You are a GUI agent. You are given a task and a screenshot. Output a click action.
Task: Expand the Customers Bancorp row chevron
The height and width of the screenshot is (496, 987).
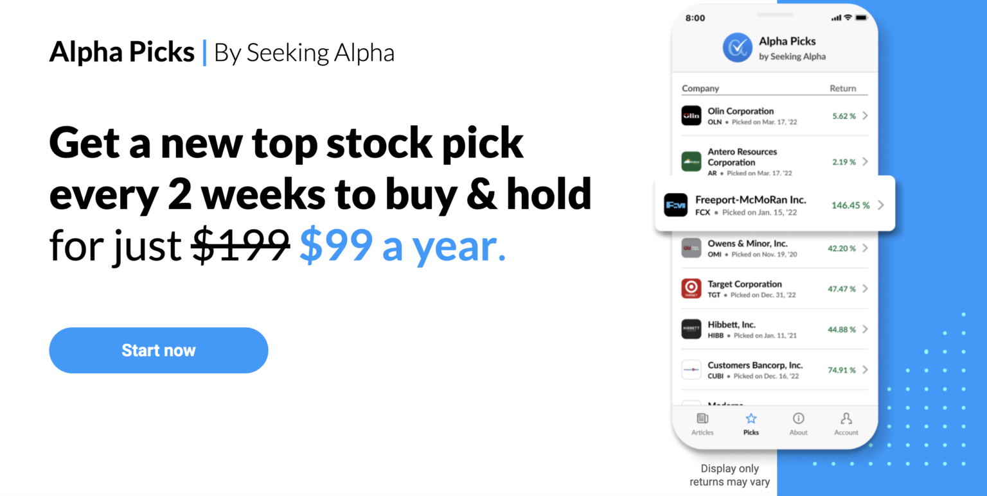click(x=866, y=370)
